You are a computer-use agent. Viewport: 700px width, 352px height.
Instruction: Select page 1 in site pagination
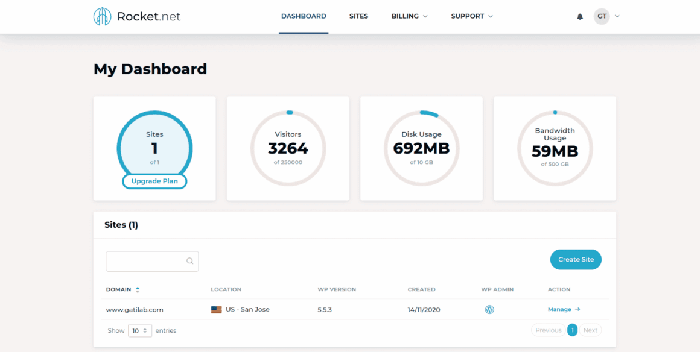572,330
